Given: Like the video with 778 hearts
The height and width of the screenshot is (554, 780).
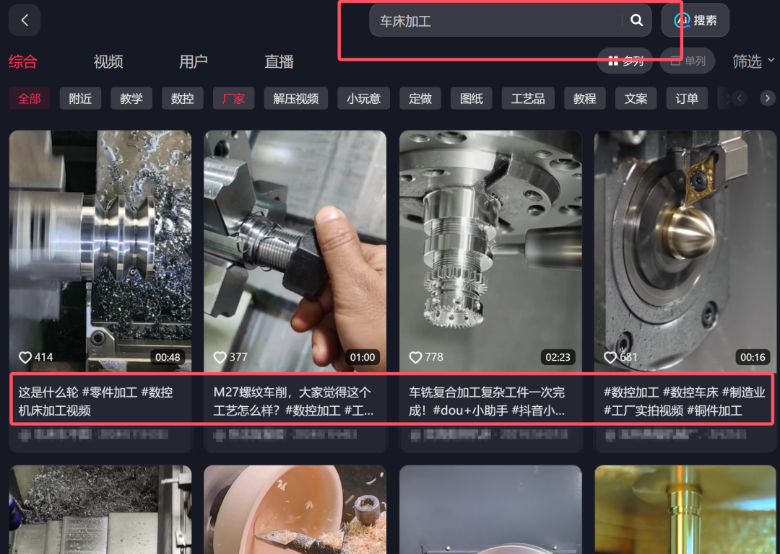Looking at the screenshot, I should pyautogui.click(x=415, y=357).
